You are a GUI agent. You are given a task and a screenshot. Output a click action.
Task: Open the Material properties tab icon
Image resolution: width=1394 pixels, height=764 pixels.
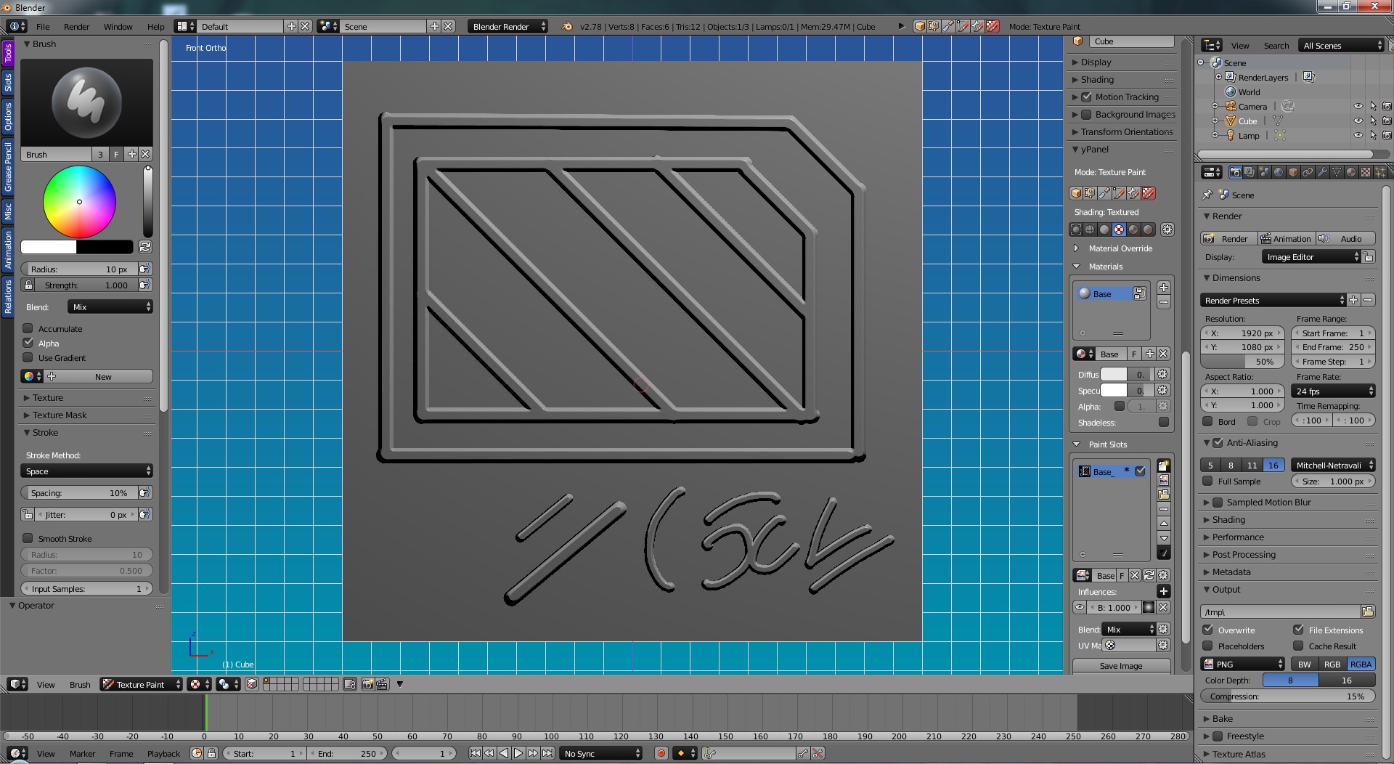click(1351, 172)
